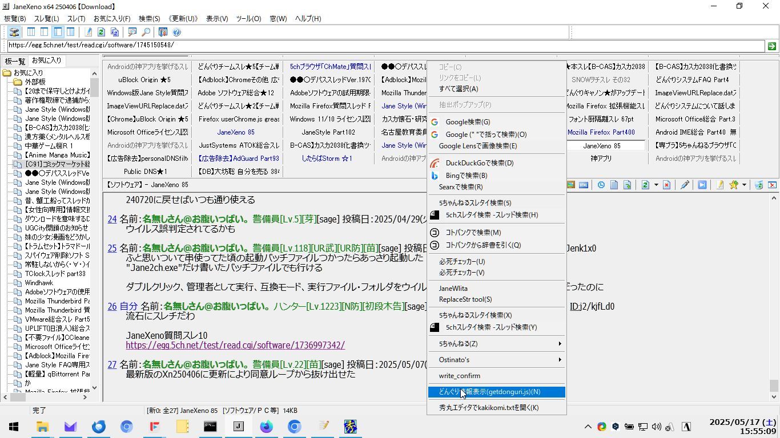Choose ReplaceStr tool(S) in context menu

[497, 299]
